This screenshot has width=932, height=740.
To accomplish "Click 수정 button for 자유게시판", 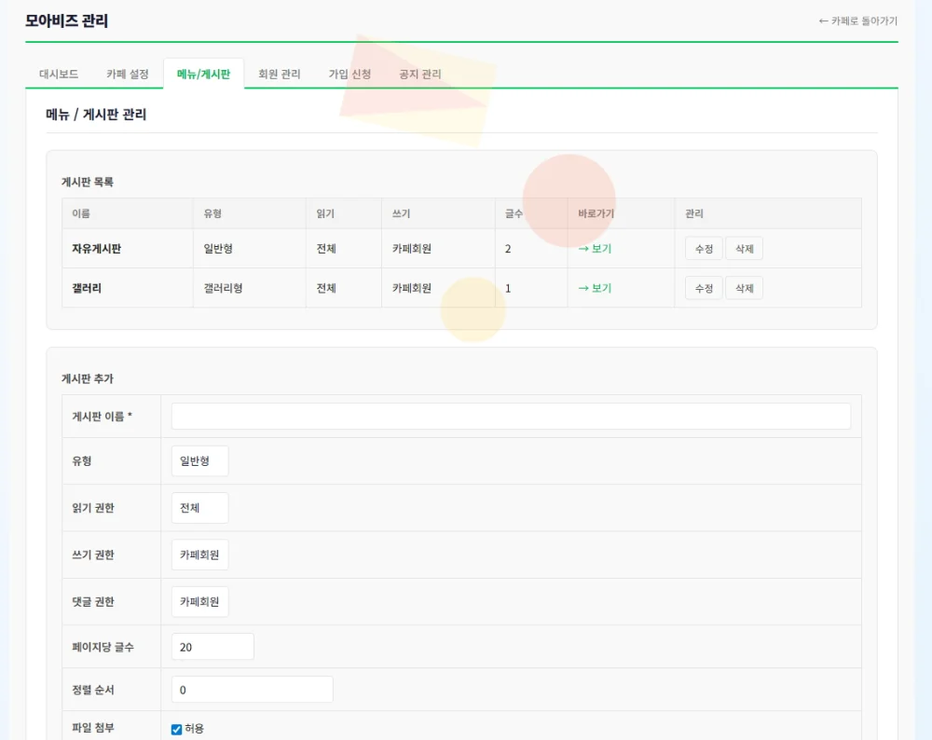I will tap(704, 249).
